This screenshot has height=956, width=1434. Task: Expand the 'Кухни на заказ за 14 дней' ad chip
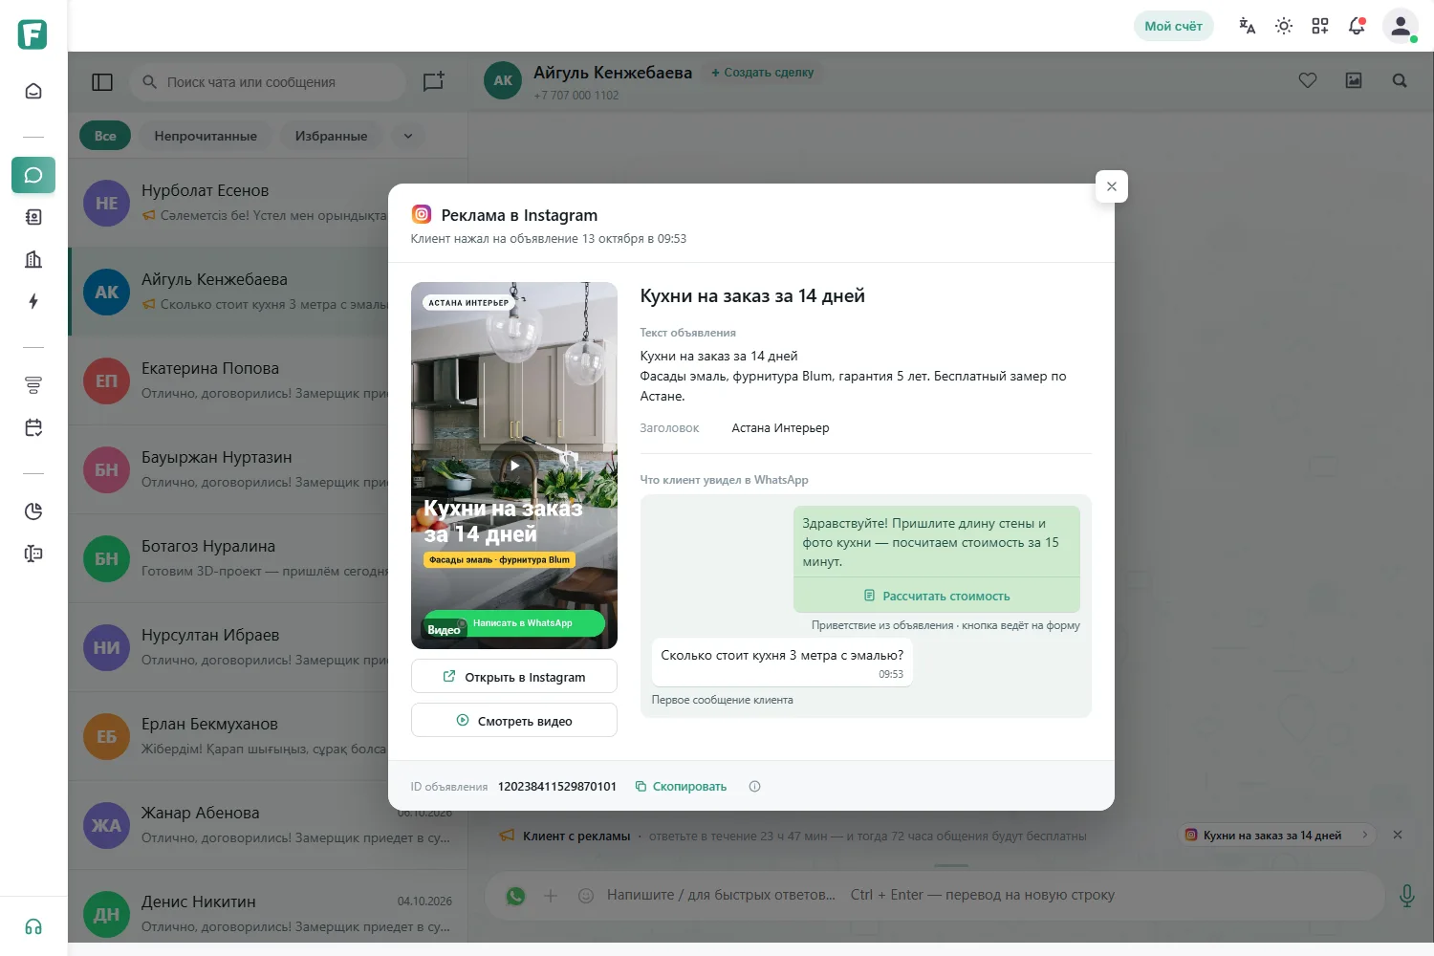tap(1278, 835)
